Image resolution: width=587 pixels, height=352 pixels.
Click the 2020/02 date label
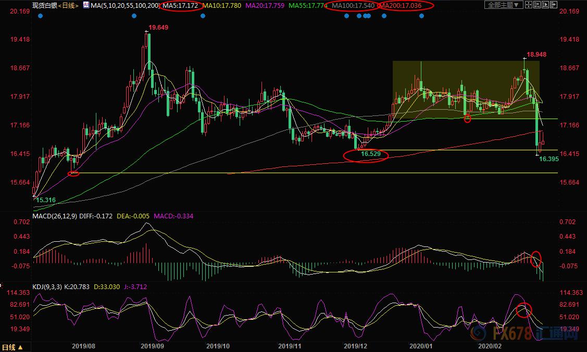point(490,346)
